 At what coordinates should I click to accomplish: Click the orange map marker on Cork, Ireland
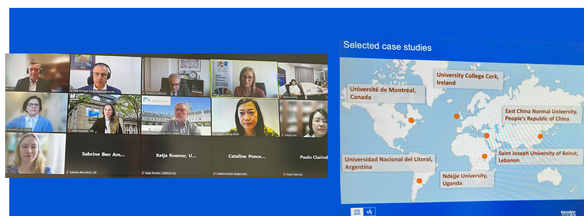pos(456,116)
